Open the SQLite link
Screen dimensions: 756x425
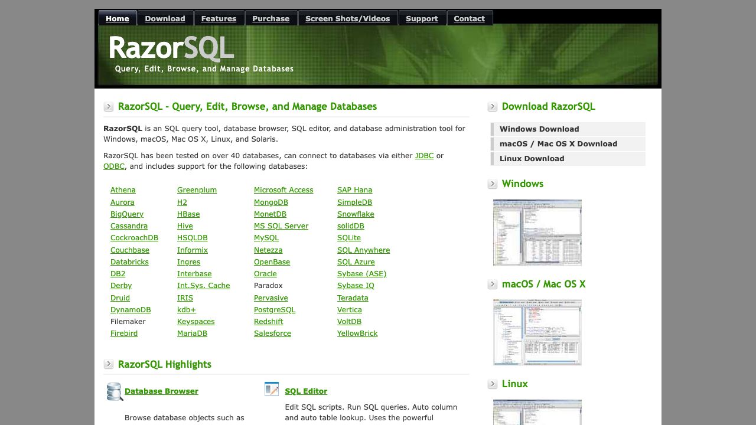(x=349, y=238)
